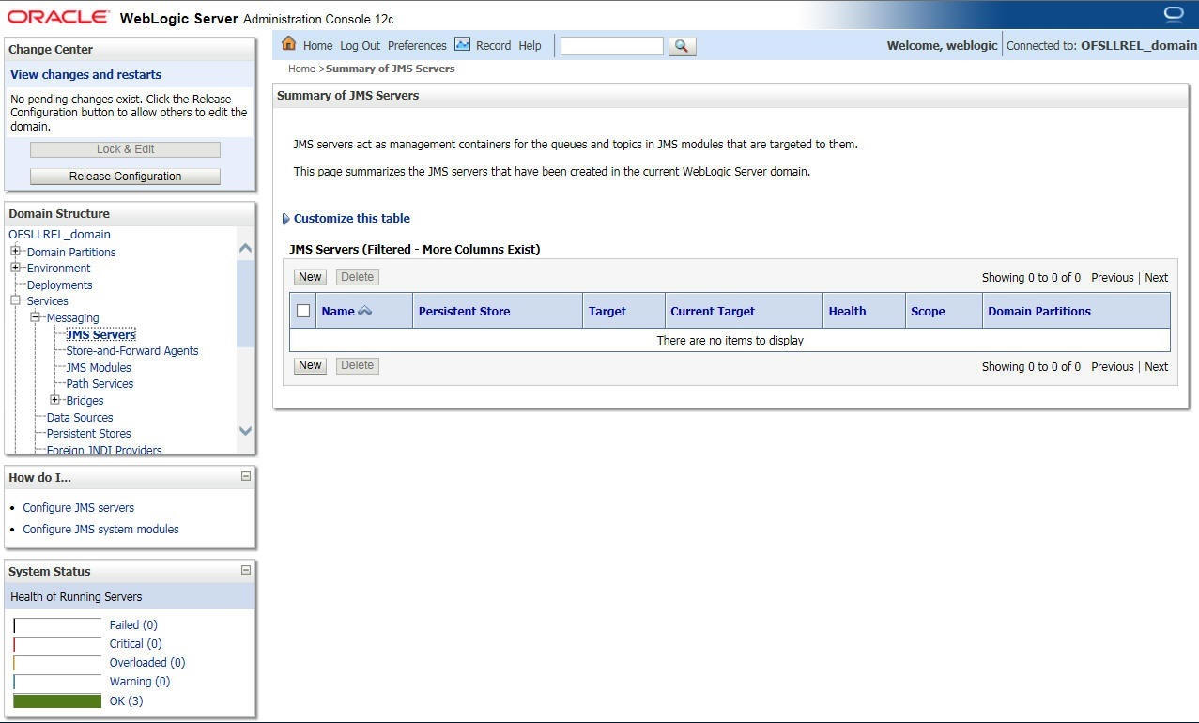Open Data Sources in the domain tree

tap(80, 417)
